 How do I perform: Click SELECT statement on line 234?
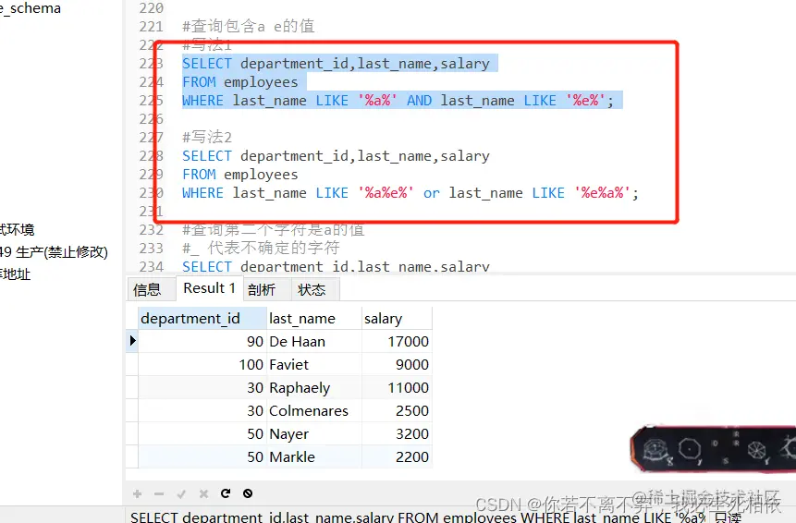(337, 266)
